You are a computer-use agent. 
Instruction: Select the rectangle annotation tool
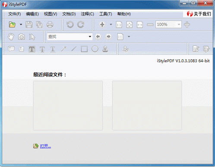tap(84, 49)
